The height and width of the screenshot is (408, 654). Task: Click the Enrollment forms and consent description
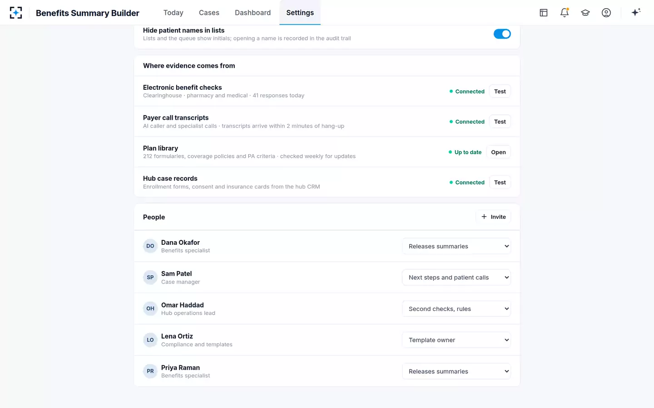pos(231,187)
